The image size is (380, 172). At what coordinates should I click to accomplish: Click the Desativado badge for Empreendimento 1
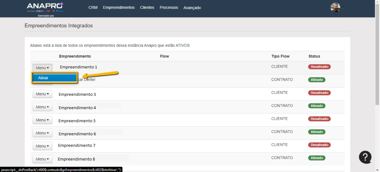[x=319, y=67]
